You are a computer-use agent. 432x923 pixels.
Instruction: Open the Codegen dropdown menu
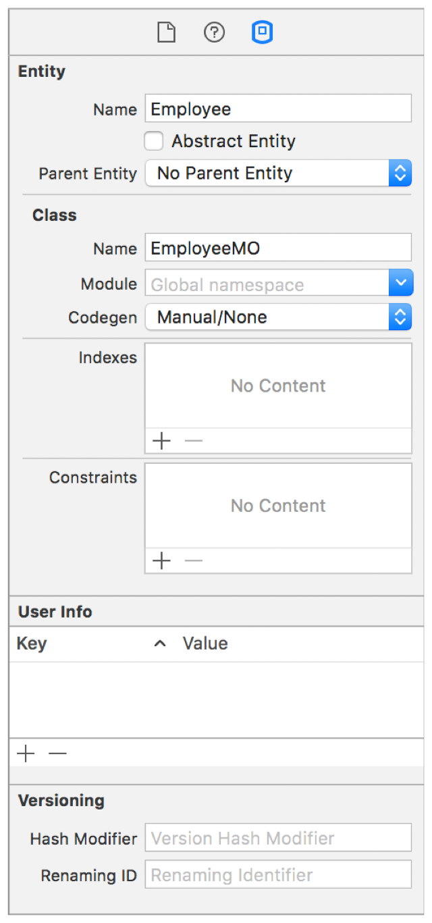[278, 317]
